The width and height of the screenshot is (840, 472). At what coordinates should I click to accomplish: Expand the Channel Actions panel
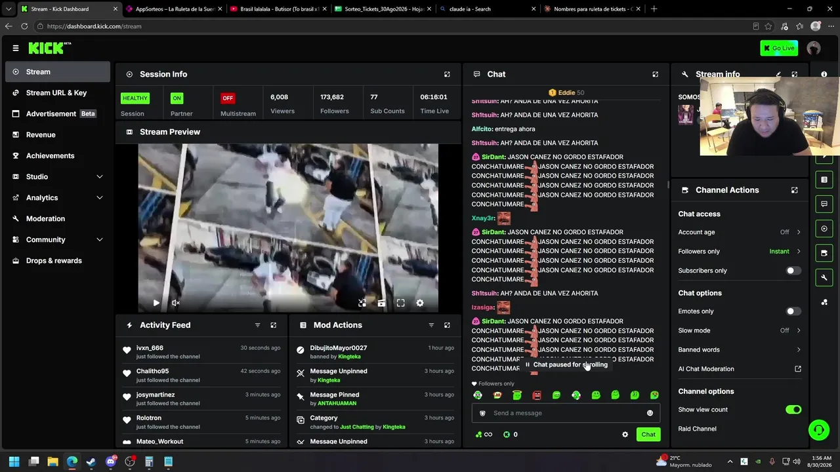click(x=794, y=190)
